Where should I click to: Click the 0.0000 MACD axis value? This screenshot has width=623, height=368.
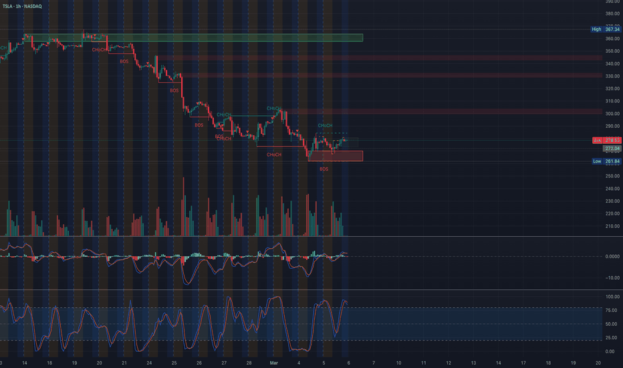point(612,256)
